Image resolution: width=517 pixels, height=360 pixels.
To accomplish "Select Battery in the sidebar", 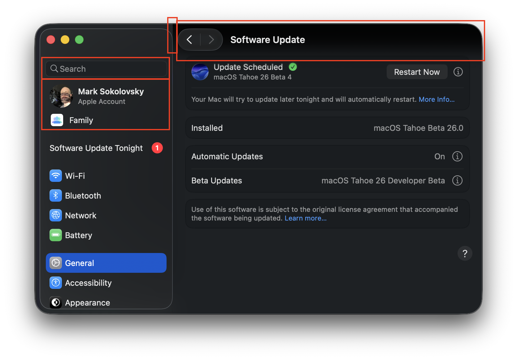I will tap(78, 235).
